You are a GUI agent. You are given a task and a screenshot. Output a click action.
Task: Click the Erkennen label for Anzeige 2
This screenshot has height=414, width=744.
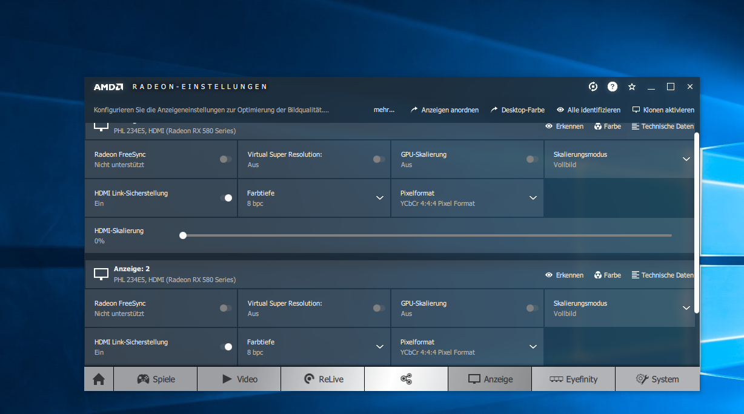570,275
